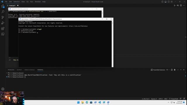
Task: Switch to the Problems panel tab
Action: (11, 70)
